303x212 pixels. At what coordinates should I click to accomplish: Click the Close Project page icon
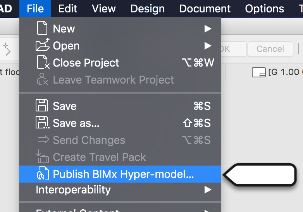click(x=42, y=63)
